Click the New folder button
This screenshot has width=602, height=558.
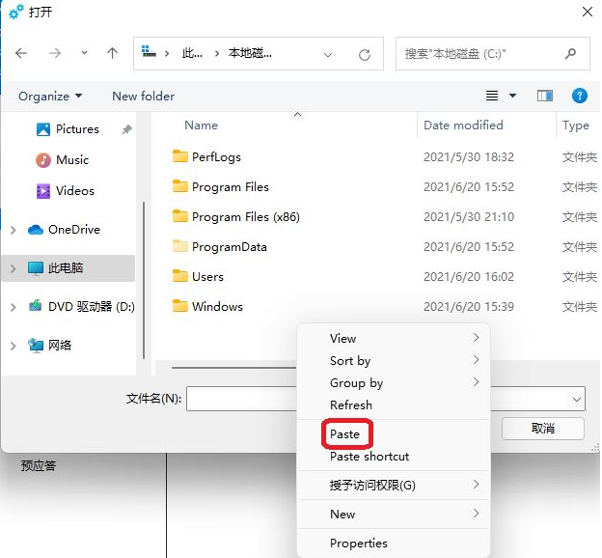tap(143, 96)
